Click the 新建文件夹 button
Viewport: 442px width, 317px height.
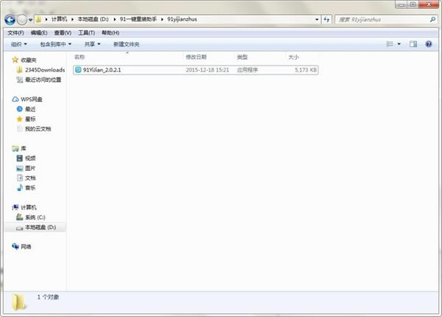(x=126, y=44)
